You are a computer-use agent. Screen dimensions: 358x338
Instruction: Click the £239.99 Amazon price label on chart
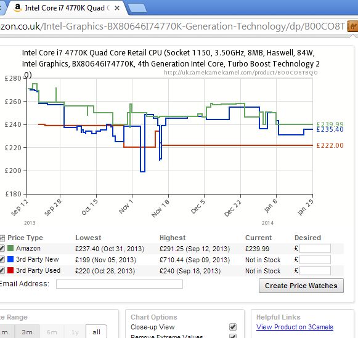coord(330,124)
